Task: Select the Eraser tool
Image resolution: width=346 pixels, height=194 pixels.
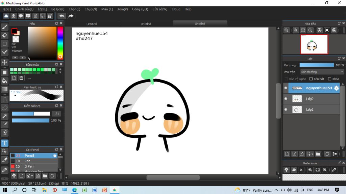Action: (x=5, y=35)
